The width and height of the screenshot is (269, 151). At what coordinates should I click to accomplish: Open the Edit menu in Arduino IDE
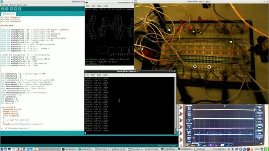[7, 5]
